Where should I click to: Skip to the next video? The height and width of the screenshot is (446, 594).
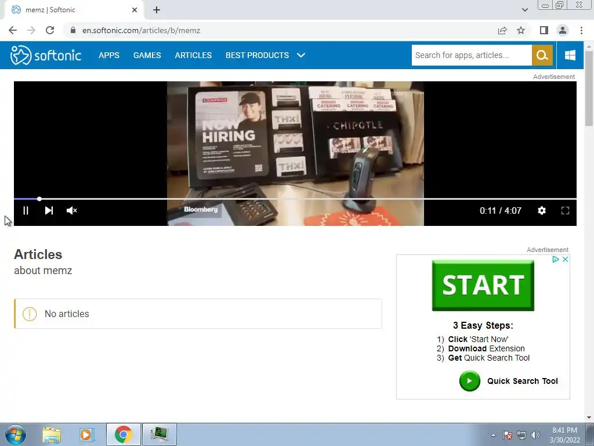point(49,210)
